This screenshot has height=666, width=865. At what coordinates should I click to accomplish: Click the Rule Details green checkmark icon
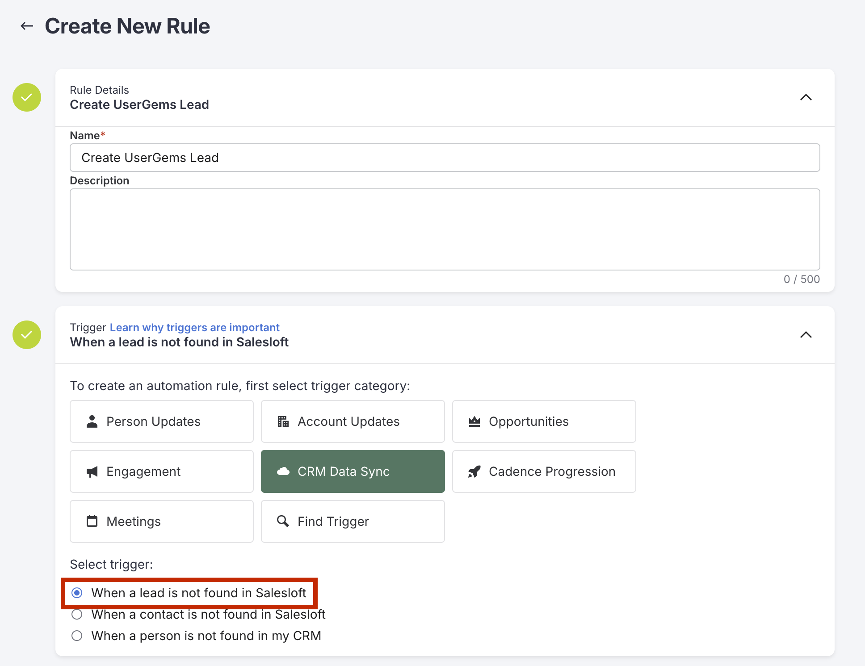(x=27, y=97)
